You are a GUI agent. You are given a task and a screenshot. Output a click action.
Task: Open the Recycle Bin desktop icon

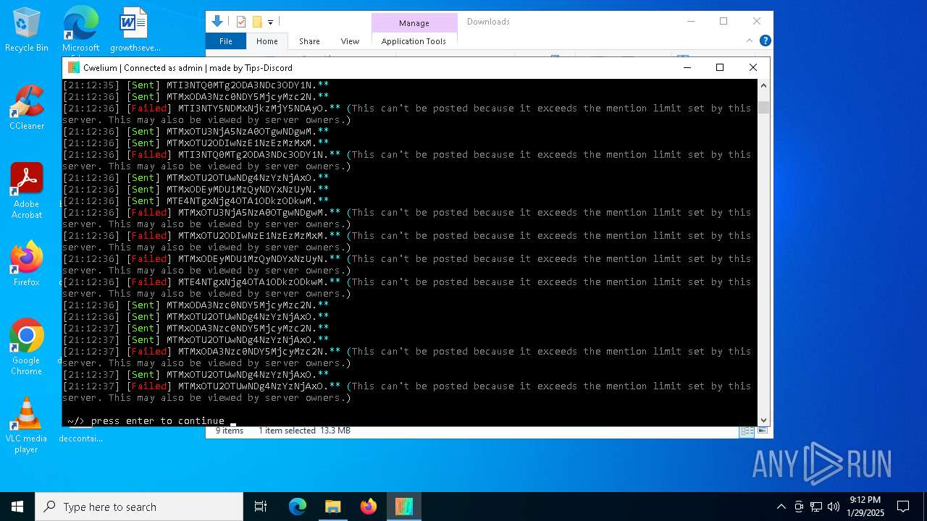click(x=27, y=30)
